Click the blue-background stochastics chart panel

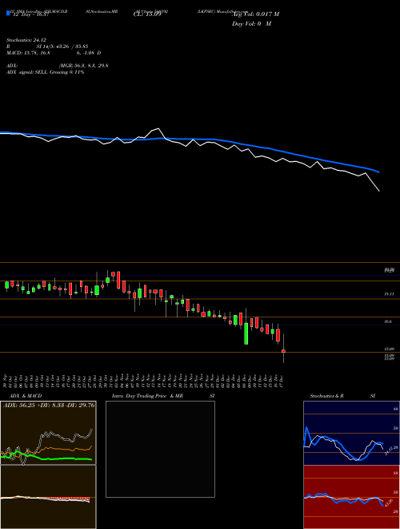351,433
